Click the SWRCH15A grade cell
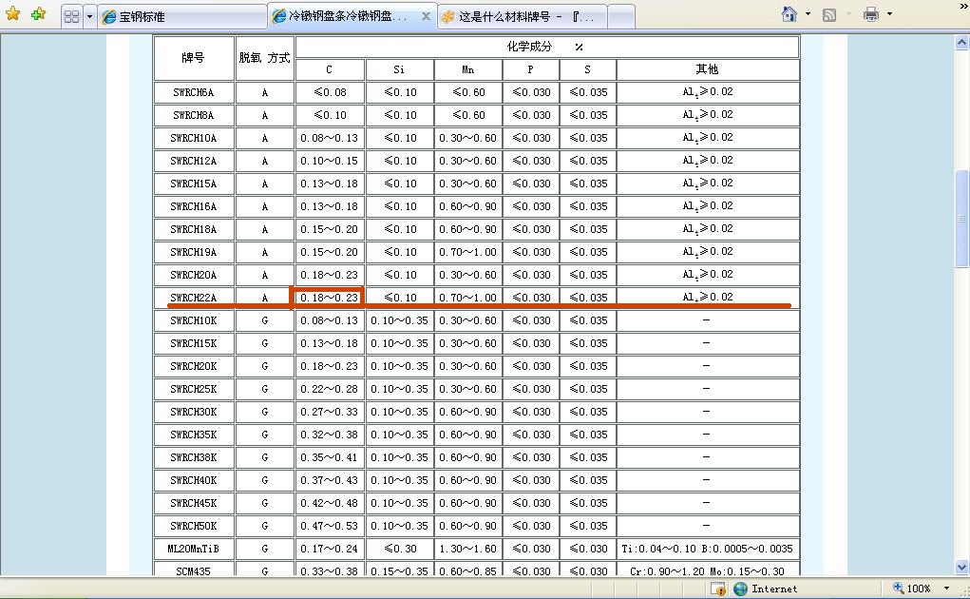This screenshot has height=599, width=970. [194, 184]
